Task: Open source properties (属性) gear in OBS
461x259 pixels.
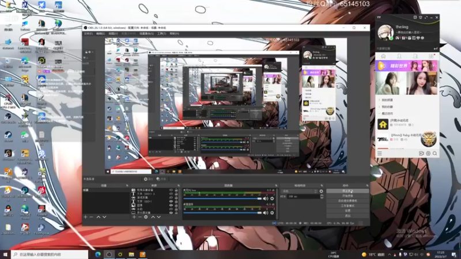Action: pos(148,179)
